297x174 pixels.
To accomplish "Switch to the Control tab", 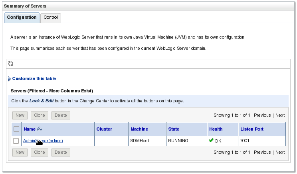I will click(x=51, y=18).
